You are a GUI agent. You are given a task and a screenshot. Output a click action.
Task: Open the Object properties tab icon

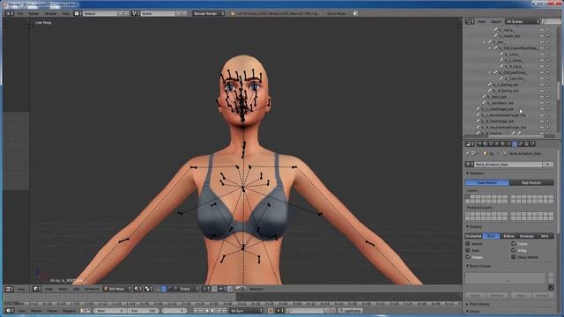tap(502, 144)
